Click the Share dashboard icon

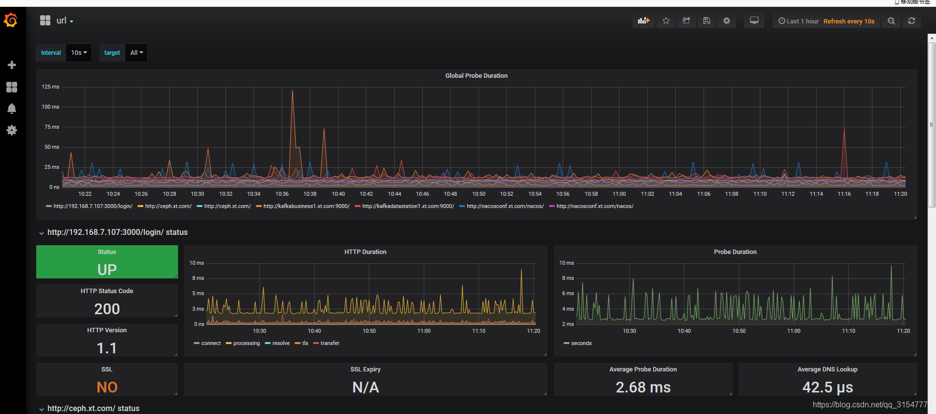click(686, 21)
